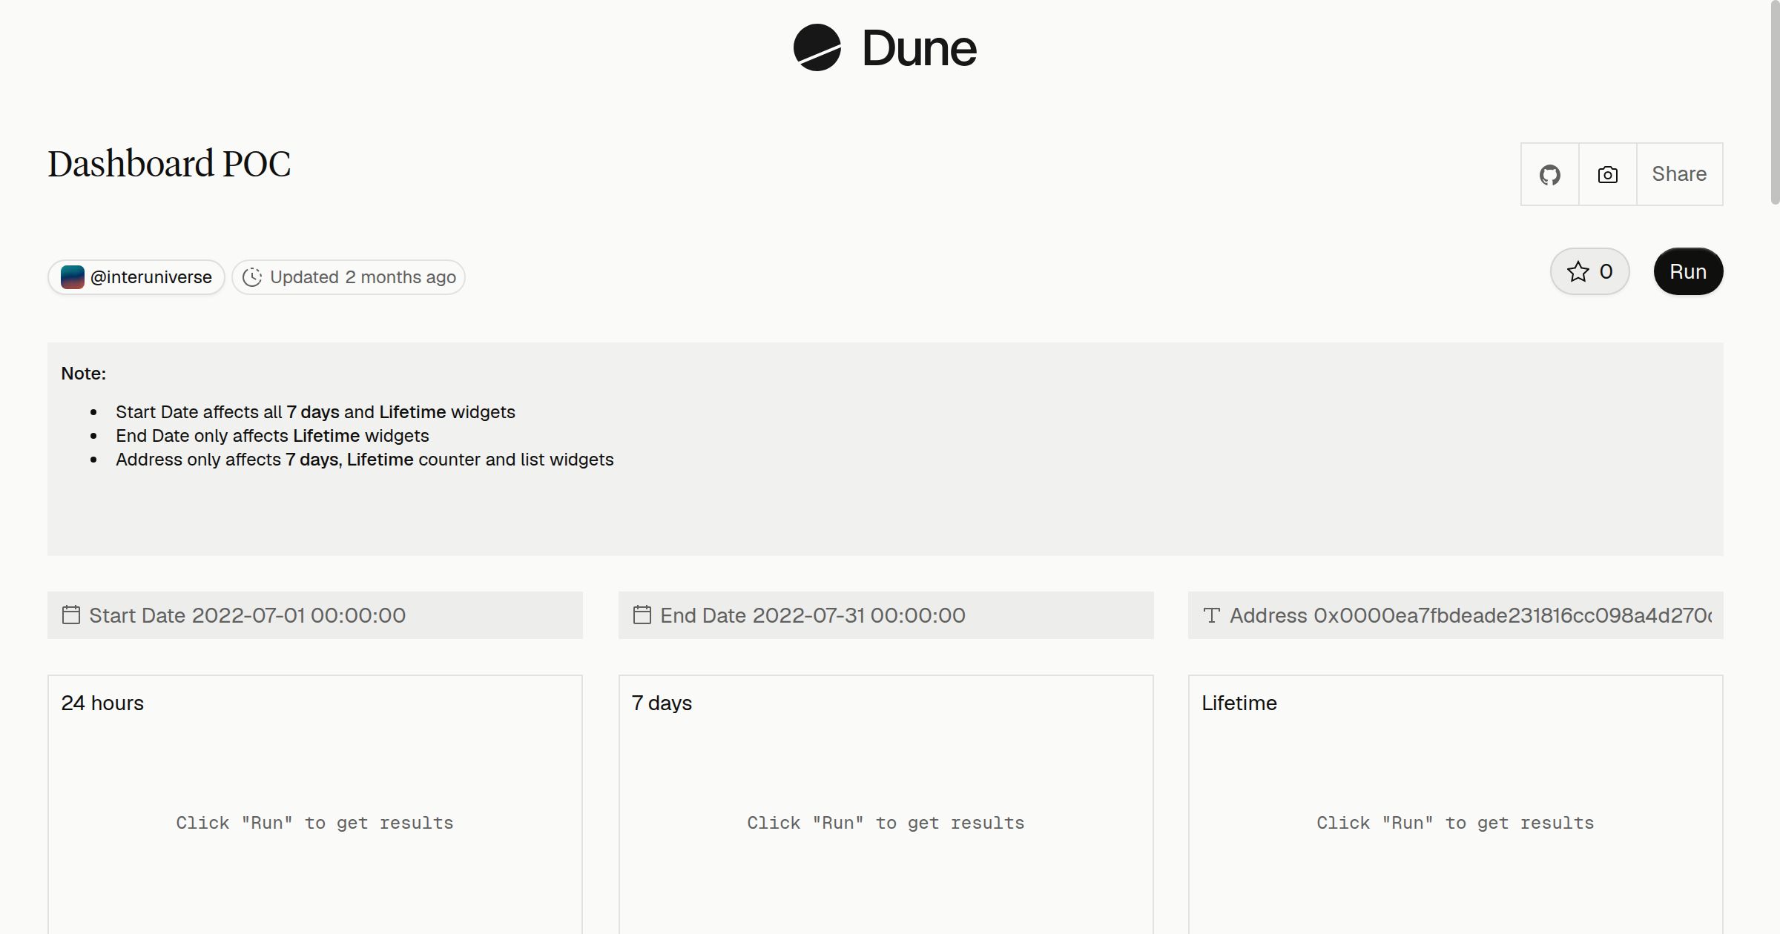Open the GitHub icon button
The image size is (1780, 934).
1549,174
